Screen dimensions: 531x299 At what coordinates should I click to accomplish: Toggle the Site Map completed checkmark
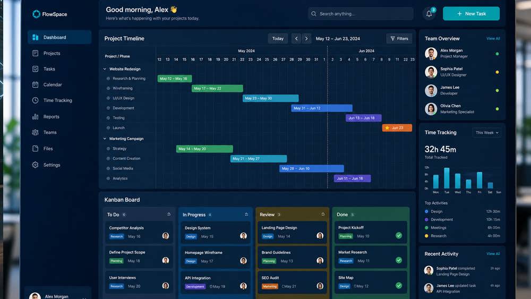[399, 285]
